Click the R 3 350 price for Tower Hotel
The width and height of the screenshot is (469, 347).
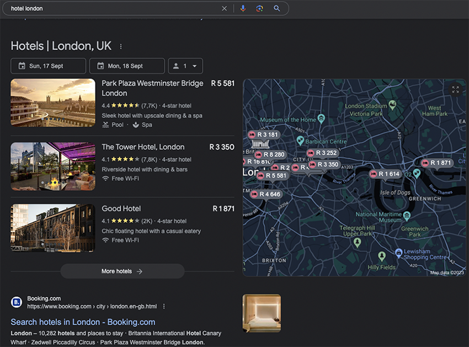[222, 147]
